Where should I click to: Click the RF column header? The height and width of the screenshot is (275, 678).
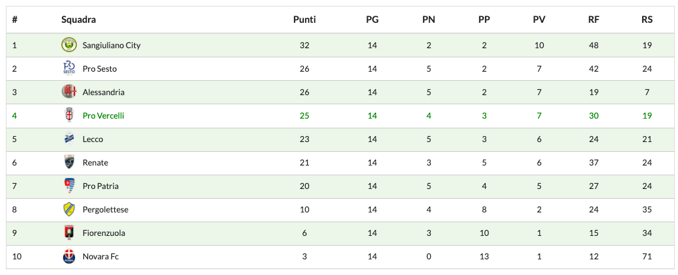point(593,20)
